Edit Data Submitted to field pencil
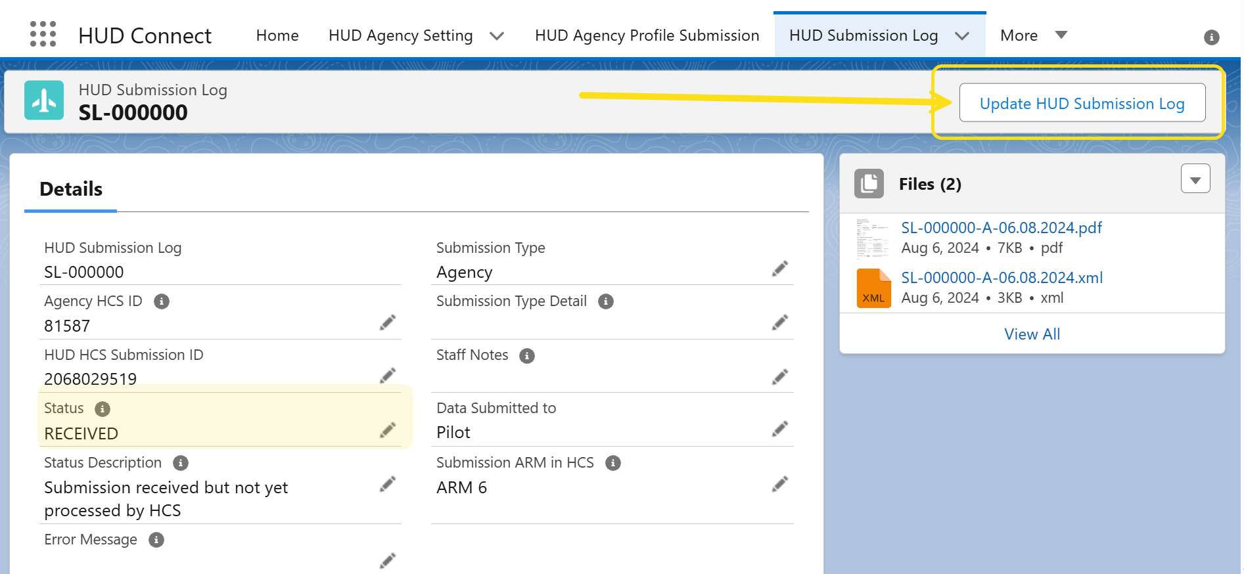 (x=780, y=430)
